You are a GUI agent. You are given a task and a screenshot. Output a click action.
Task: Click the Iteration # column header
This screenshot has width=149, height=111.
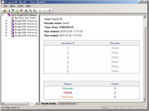pyautogui.click(x=68, y=43)
